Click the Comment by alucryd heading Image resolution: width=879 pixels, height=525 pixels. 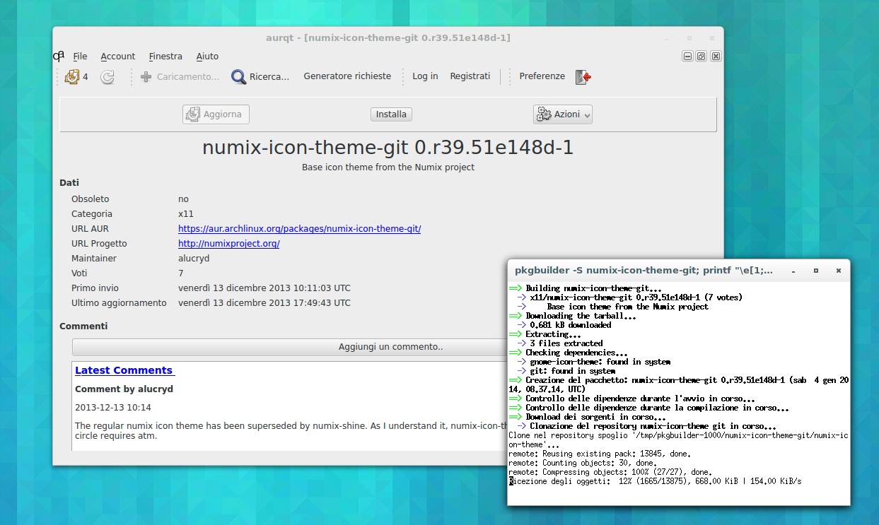124,389
